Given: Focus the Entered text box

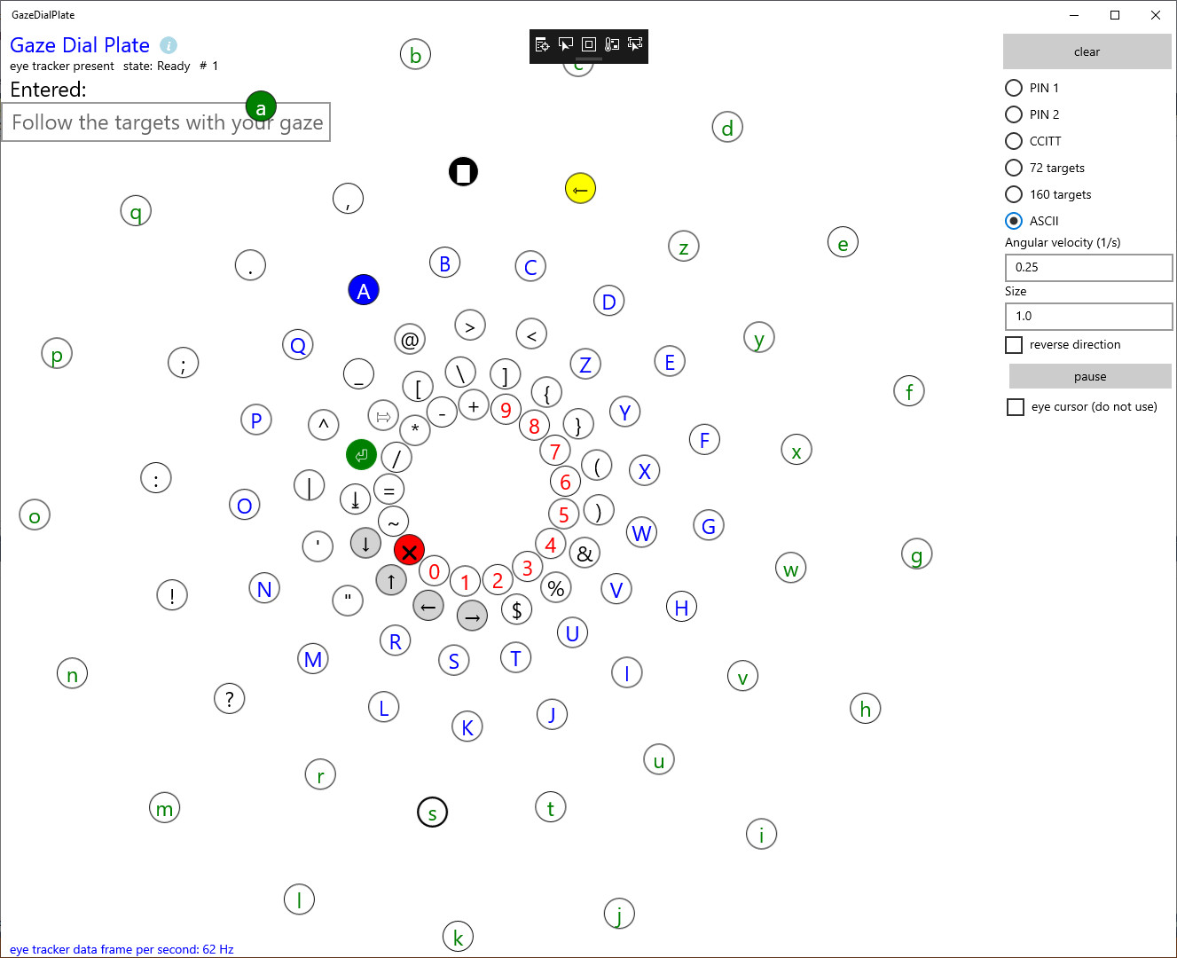Looking at the screenshot, I should pyautogui.click(x=166, y=122).
